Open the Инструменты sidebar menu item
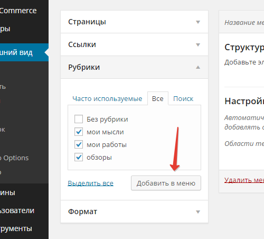 (16, 228)
